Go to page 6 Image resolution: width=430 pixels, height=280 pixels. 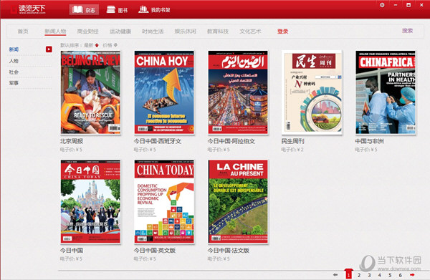(401, 275)
